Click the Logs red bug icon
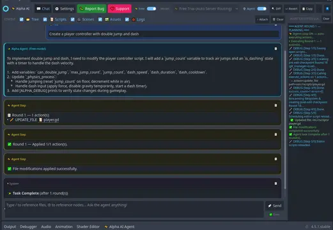 tap(134, 19)
